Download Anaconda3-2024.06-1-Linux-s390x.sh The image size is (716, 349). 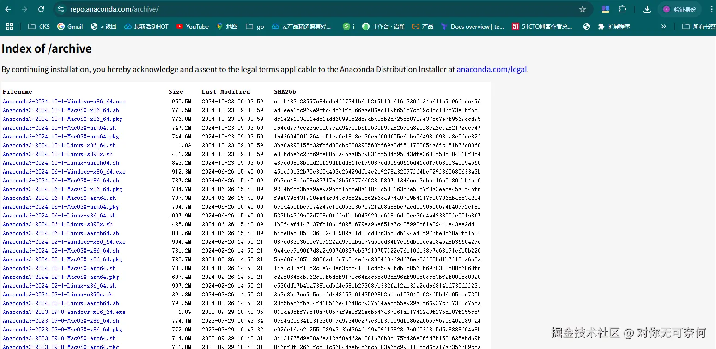coord(58,224)
